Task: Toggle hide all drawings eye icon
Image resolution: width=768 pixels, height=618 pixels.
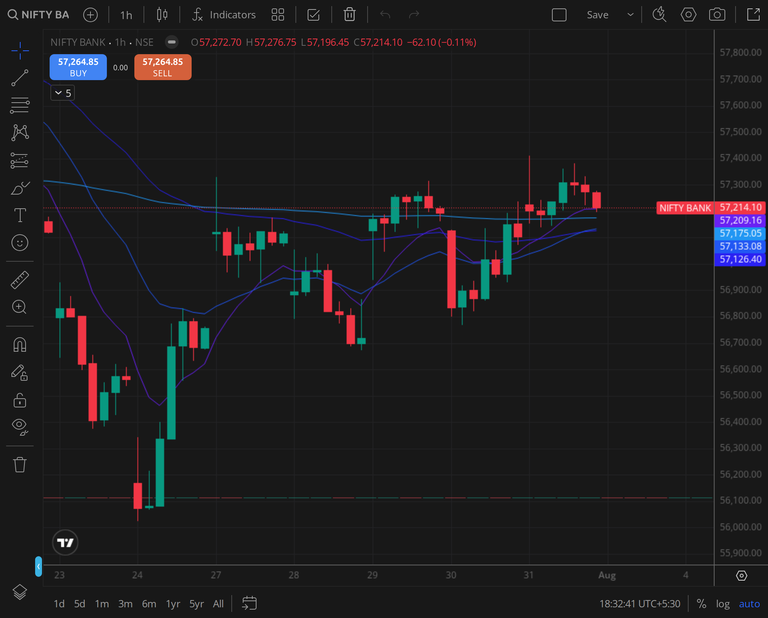Action: coord(20,426)
